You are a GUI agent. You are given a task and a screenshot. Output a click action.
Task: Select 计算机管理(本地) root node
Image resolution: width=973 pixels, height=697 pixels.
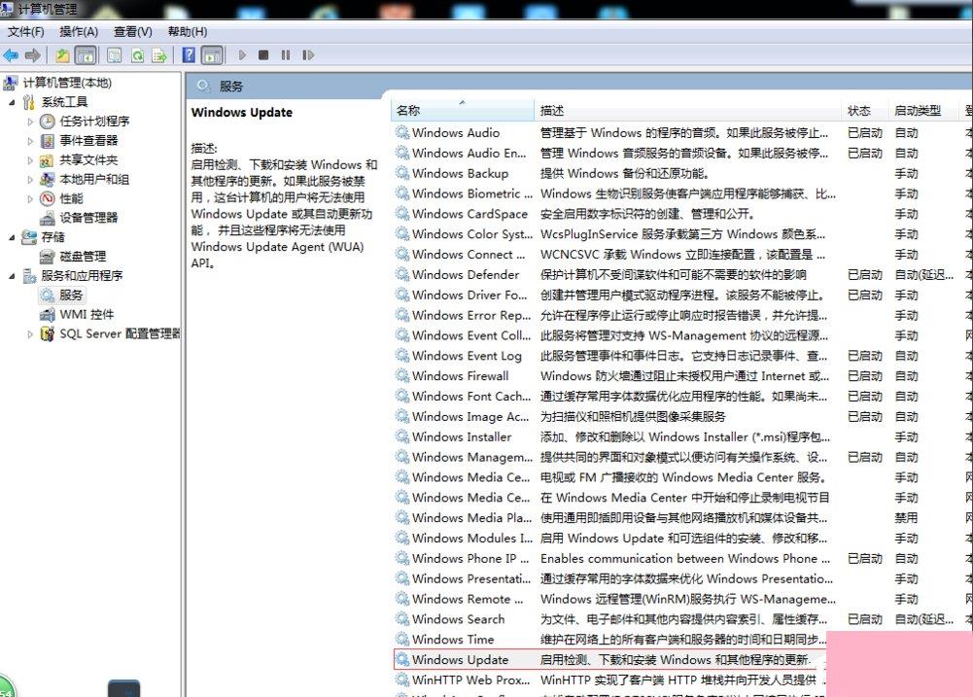click(x=67, y=83)
